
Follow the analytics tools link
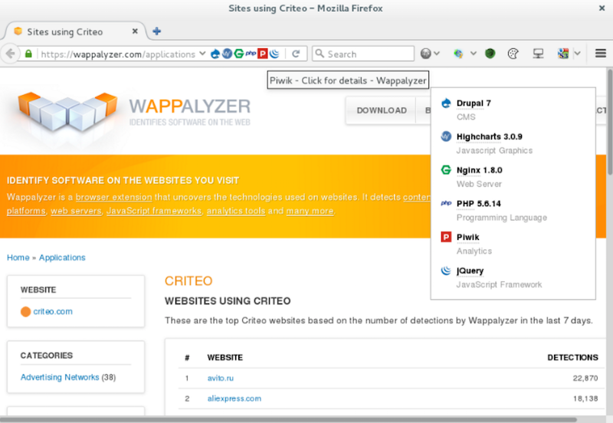236,211
